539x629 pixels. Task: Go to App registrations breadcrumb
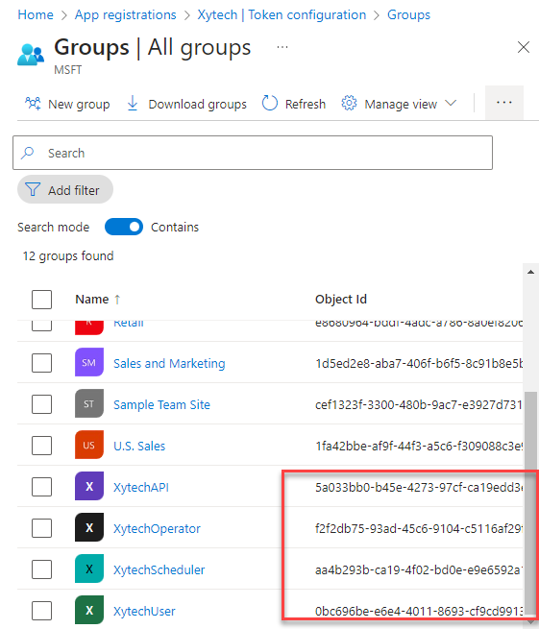click(x=126, y=14)
